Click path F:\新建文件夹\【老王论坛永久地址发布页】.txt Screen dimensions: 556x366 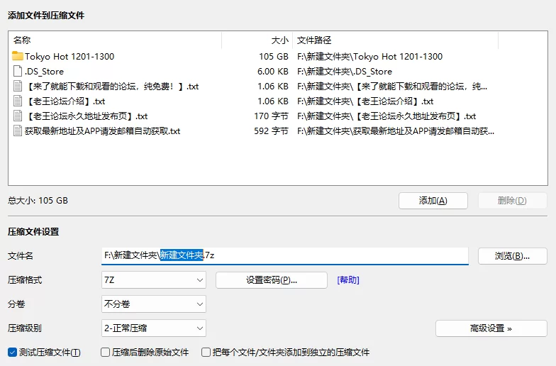387,116
